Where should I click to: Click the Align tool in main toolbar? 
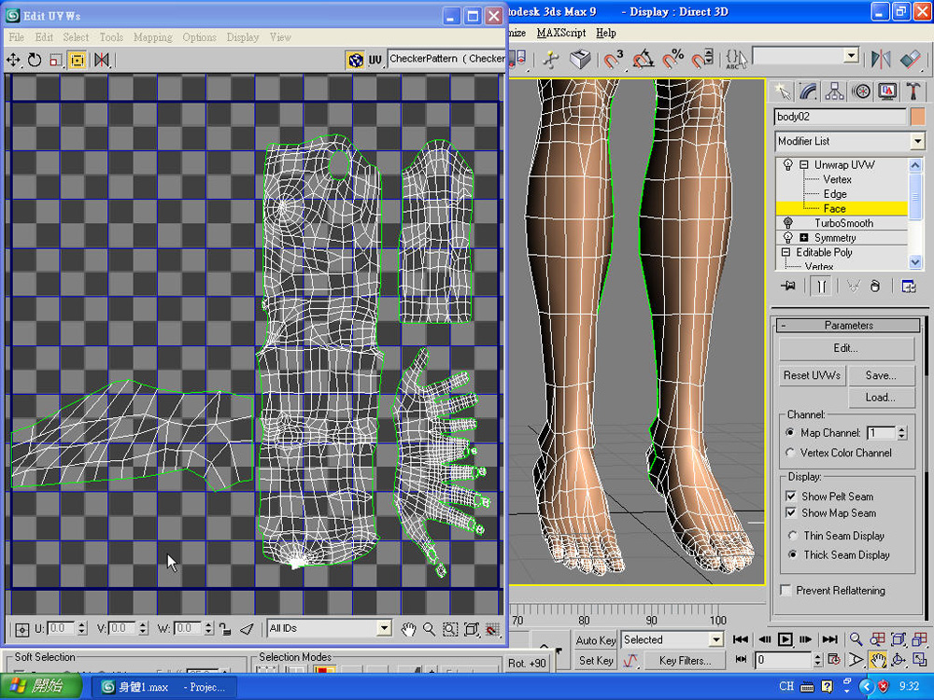pos(910,59)
